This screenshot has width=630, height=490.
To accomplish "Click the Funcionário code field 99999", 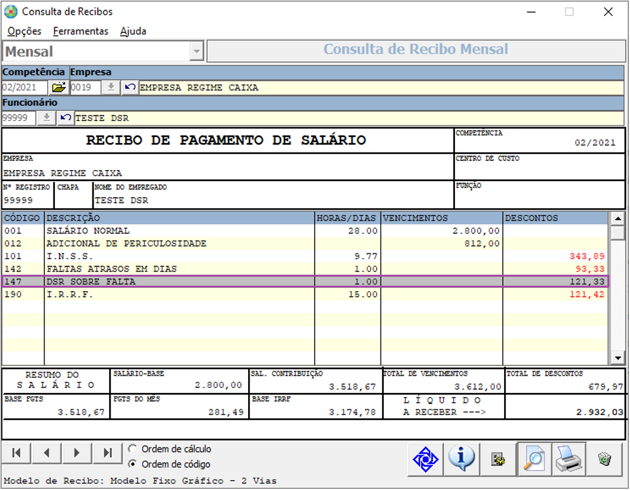I will point(19,118).
